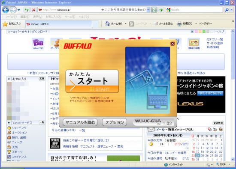Click the LEXUS banner advertisement

[201, 95]
